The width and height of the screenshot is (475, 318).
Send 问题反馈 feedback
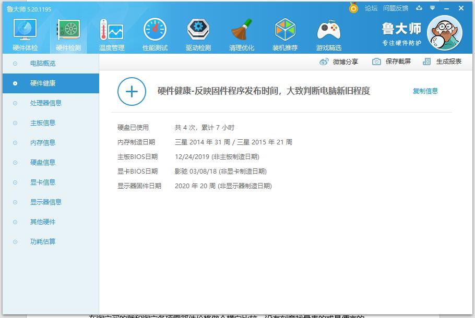(397, 8)
